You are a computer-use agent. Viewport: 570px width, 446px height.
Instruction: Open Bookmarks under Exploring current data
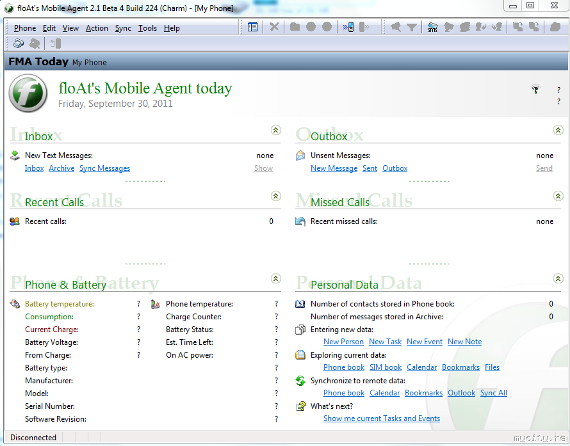coord(460,367)
